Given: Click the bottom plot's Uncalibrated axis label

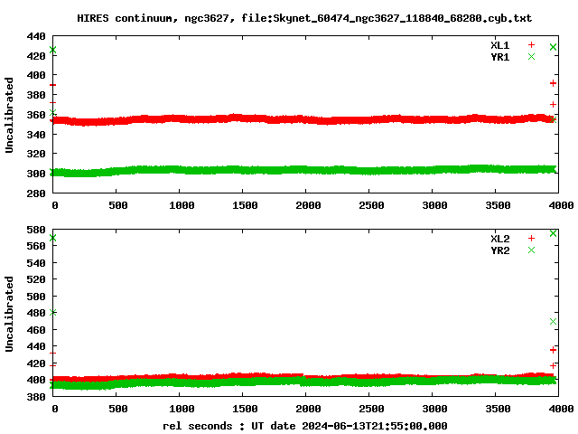Looking at the screenshot, I should pyautogui.click(x=9, y=314).
